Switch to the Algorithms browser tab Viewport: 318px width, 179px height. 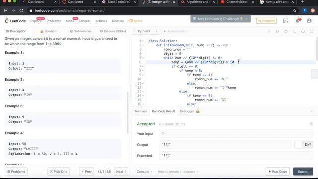click(197, 2)
